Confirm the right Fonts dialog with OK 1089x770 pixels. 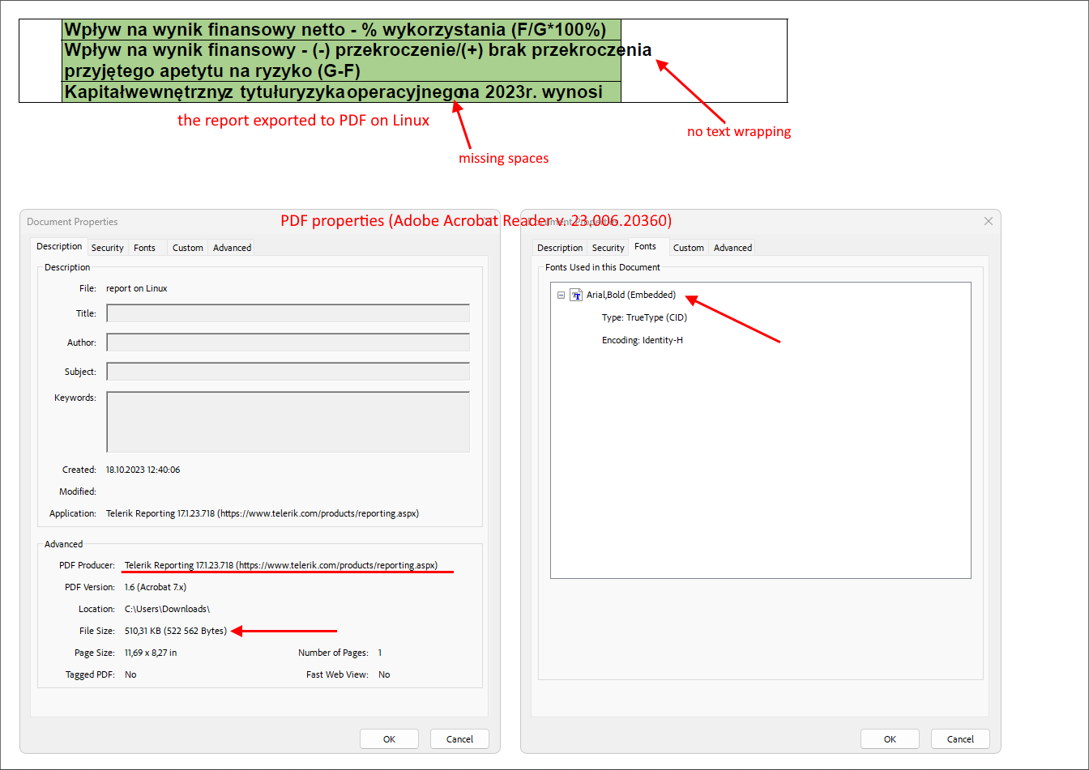tap(890, 738)
